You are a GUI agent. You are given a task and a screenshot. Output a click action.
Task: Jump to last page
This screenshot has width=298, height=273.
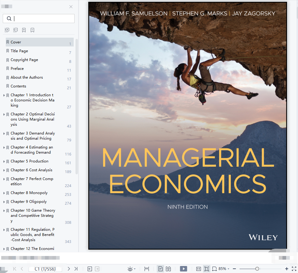(76, 269)
